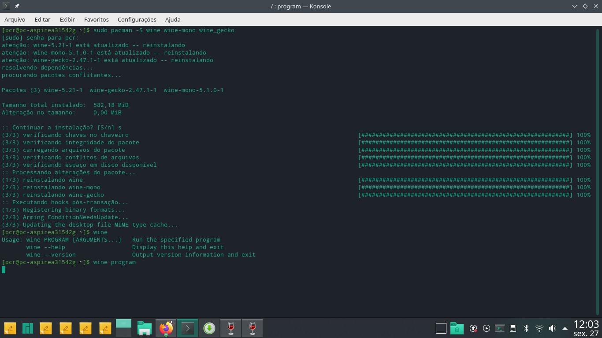This screenshot has width=602, height=338.
Task: Click the Konsole window menu icon in title bar
Action: coord(6,6)
